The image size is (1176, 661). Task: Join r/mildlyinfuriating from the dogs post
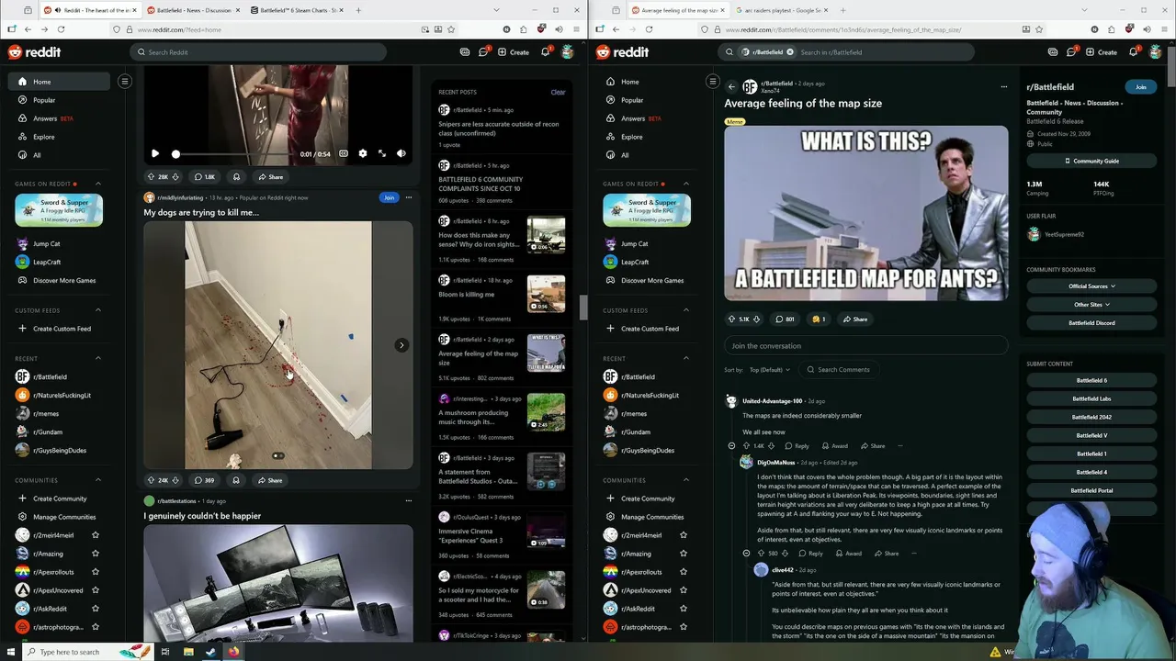[x=389, y=197]
